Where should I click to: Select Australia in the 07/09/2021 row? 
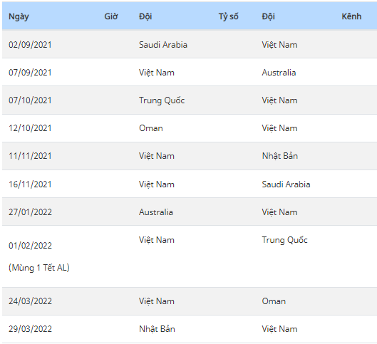pyautogui.click(x=279, y=73)
